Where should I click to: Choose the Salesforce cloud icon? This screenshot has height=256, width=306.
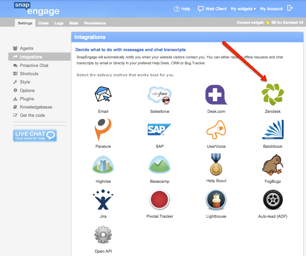coord(160,95)
